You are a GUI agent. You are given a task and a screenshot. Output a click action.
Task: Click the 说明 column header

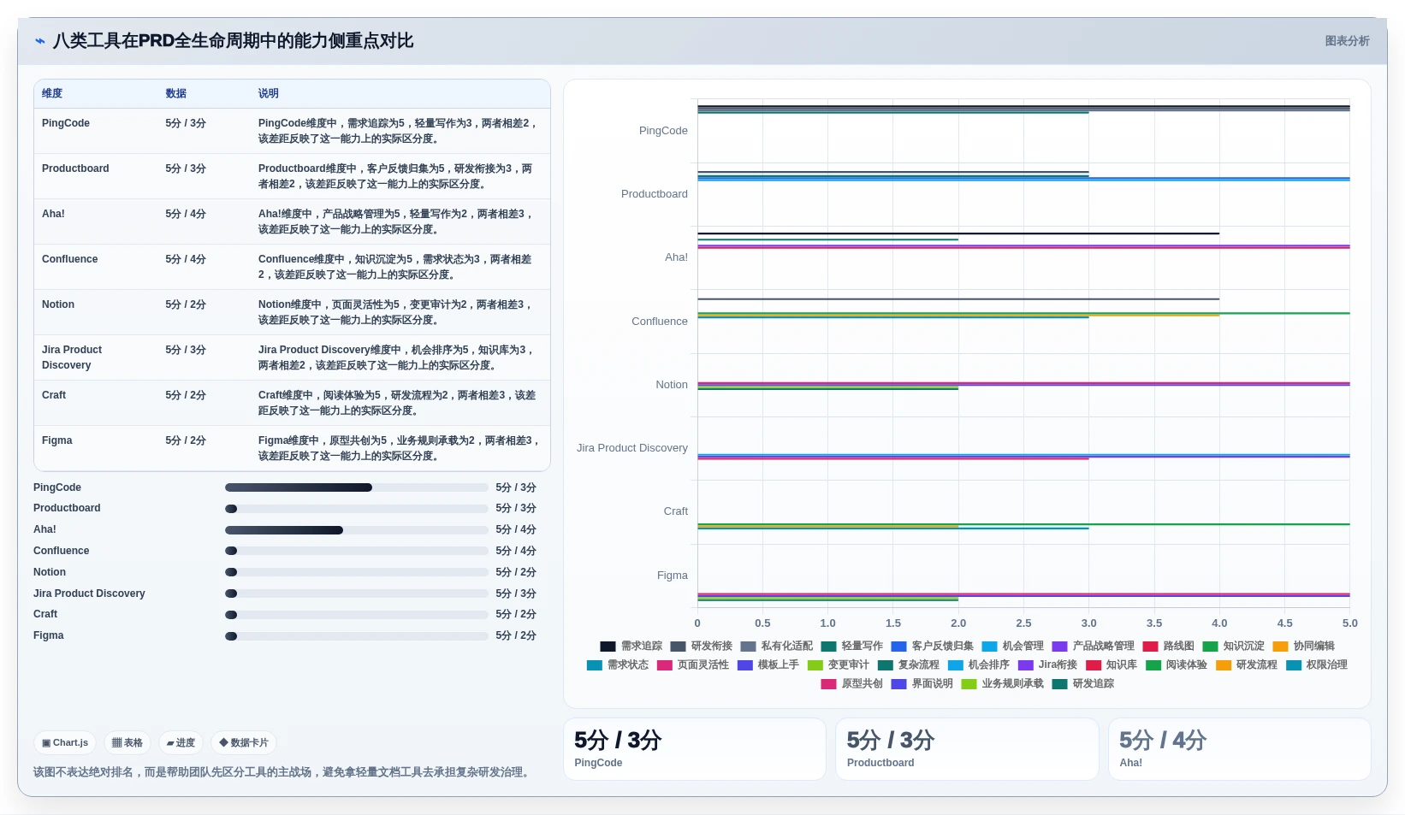(x=269, y=94)
